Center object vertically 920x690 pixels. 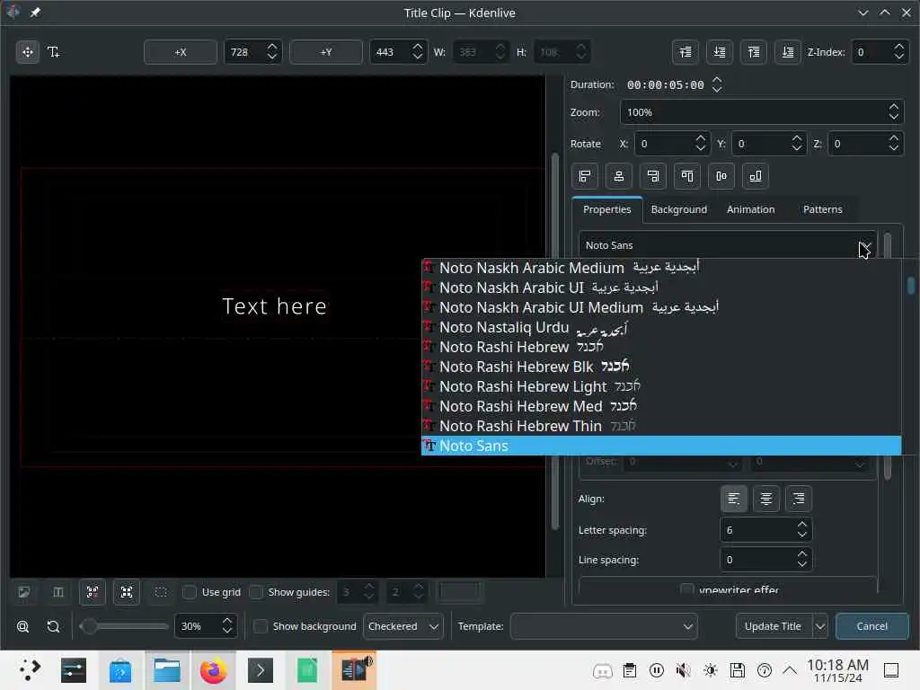point(721,176)
